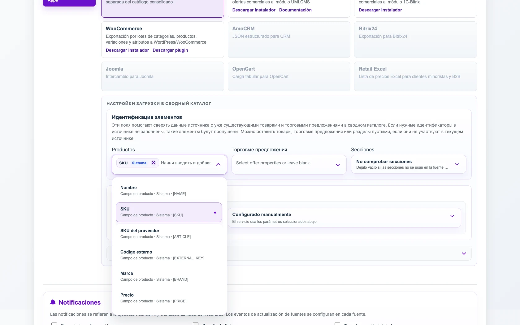This screenshot has height=325, width=520.
Task: Open the Торговые предложения offer properties dropdown
Action: click(289, 165)
